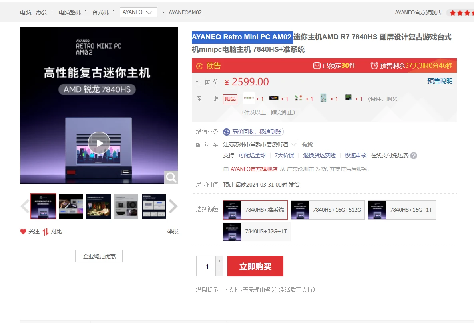Open the 台式机 breadcrumb

click(x=100, y=12)
